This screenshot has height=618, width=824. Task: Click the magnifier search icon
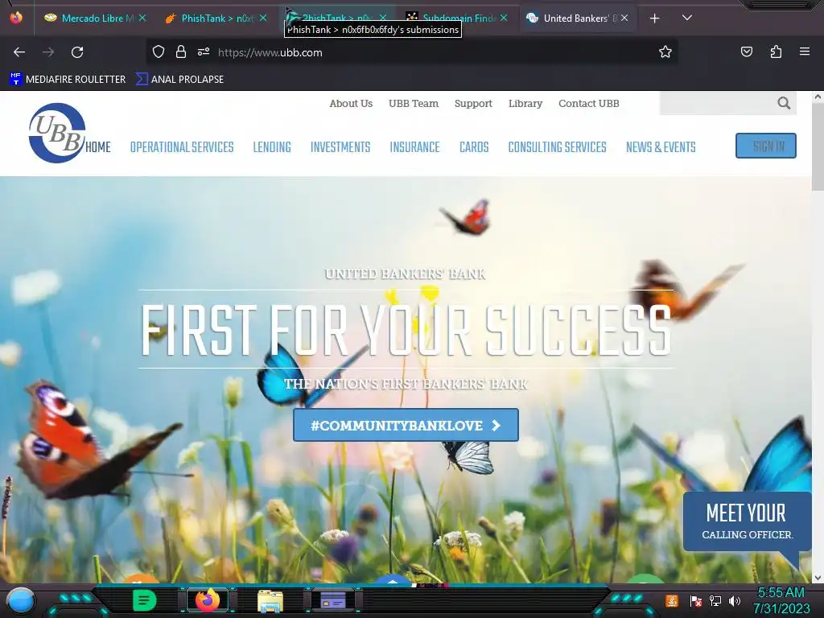point(784,103)
